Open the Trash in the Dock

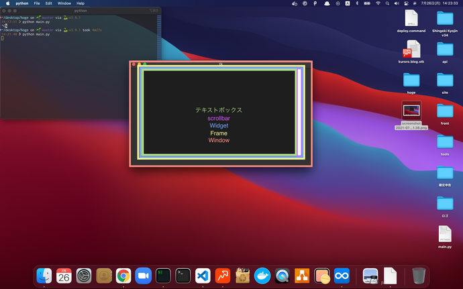419,276
